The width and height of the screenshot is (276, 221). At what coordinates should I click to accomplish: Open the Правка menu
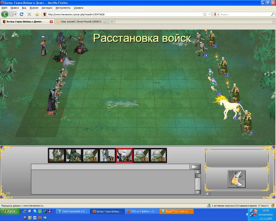(15, 8)
